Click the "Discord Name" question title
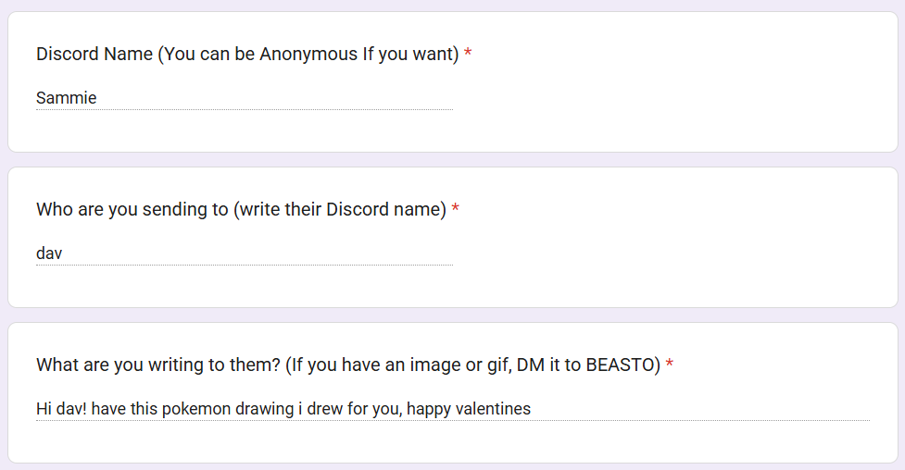The width and height of the screenshot is (905, 470). tap(94, 54)
